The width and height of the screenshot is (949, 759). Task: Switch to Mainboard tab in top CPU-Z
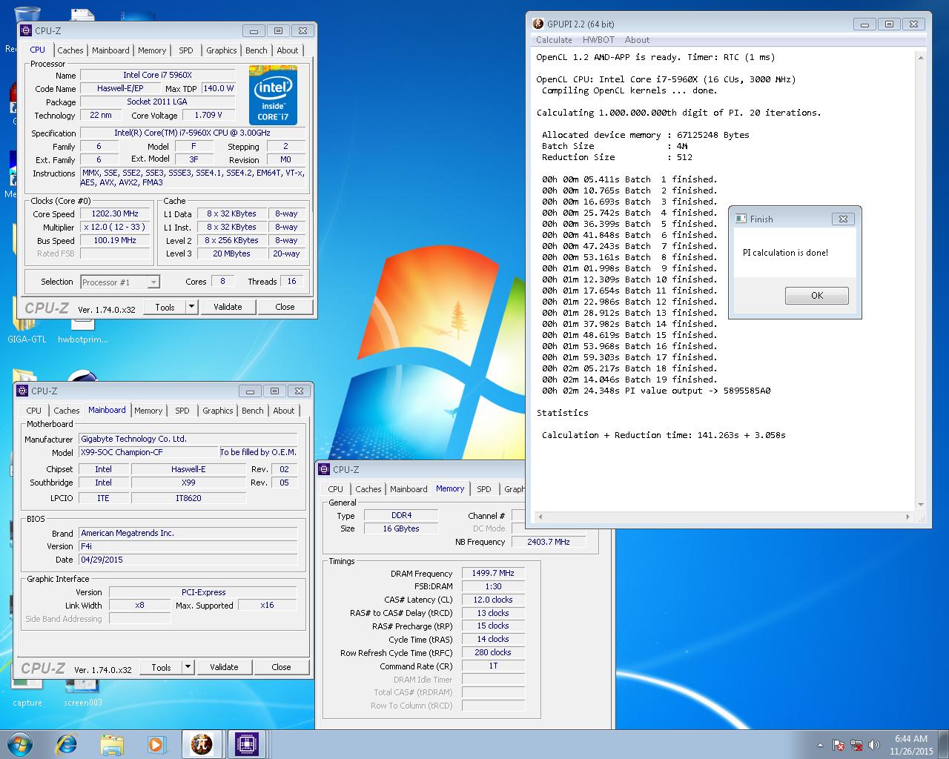pos(110,50)
